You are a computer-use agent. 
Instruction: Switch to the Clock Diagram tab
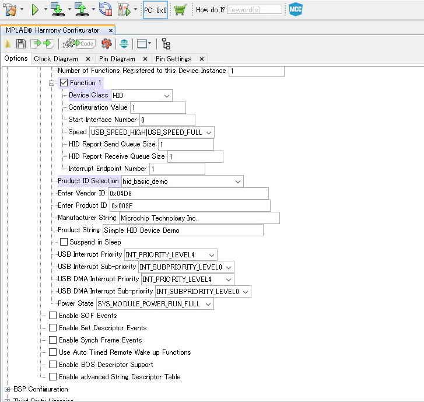pos(56,59)
